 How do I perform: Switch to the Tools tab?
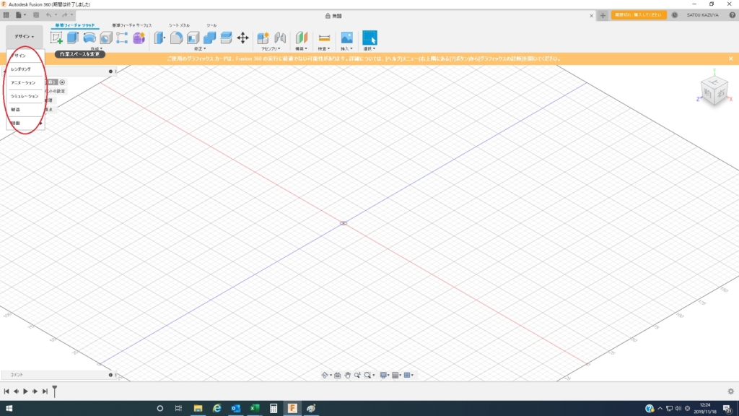tap(211, 25)
